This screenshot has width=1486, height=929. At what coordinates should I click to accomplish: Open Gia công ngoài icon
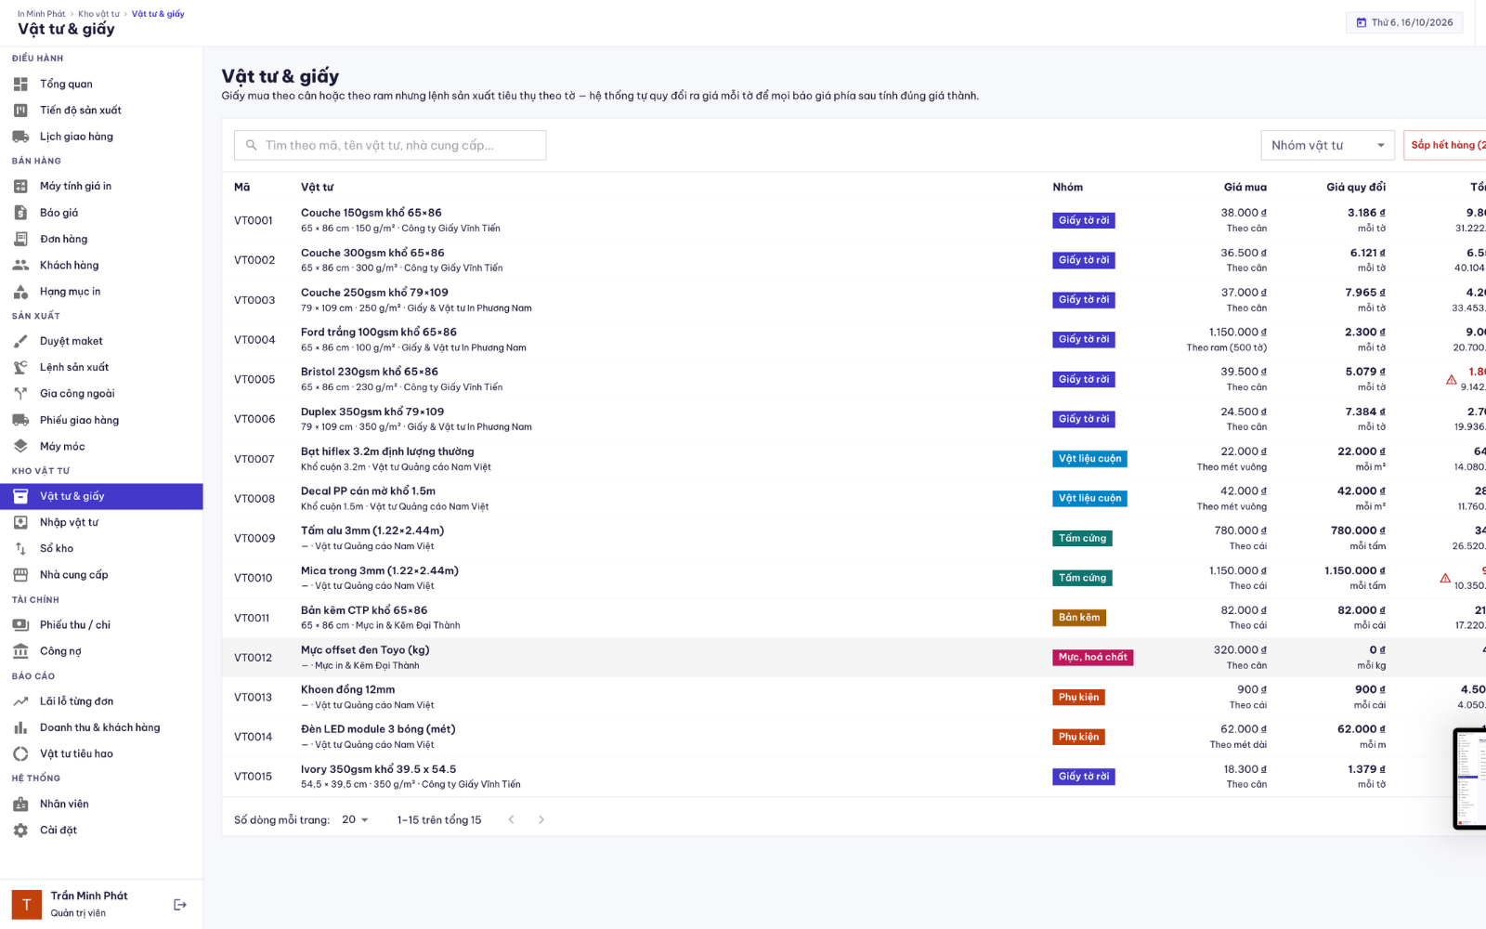[x=20, y=393]
